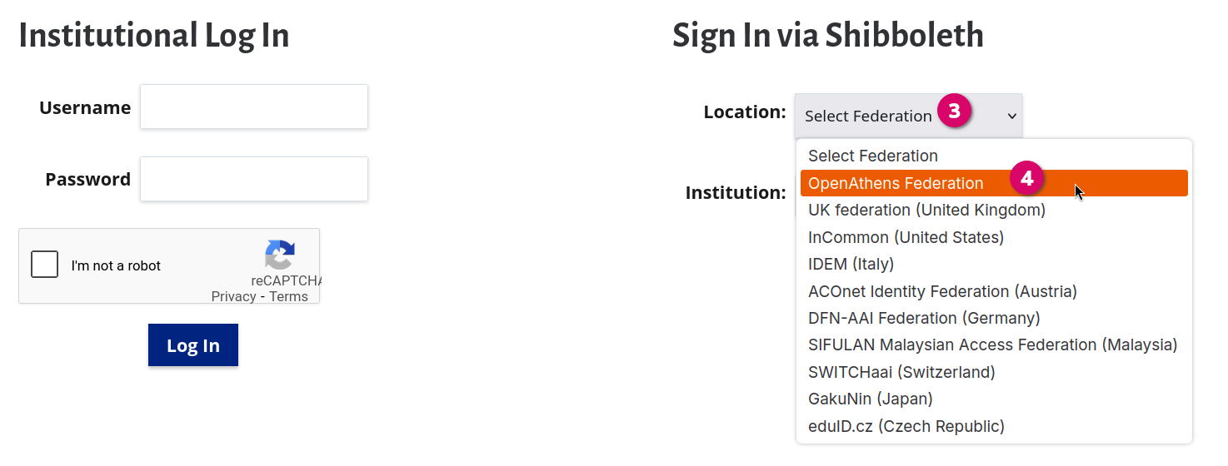Click the pink step 3 badge
This screenshot has height=466, width=1228.
955,112
